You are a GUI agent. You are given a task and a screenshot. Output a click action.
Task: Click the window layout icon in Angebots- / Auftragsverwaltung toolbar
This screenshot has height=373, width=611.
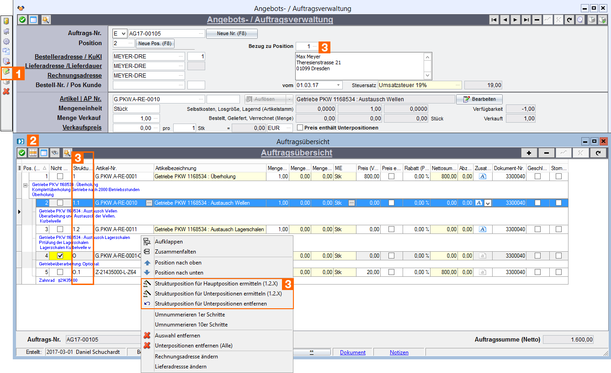33,20
